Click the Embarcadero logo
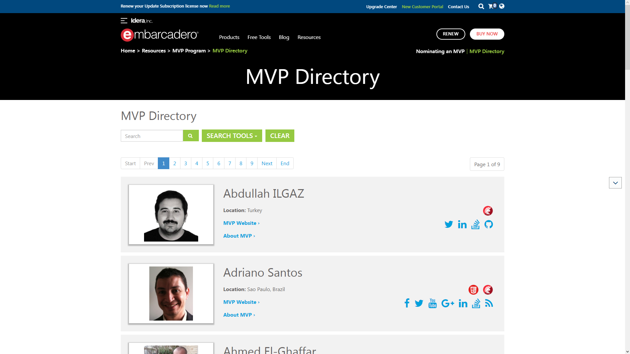This screenshot has height=354, width=630. pyautogui.click(x=159, y=35)
